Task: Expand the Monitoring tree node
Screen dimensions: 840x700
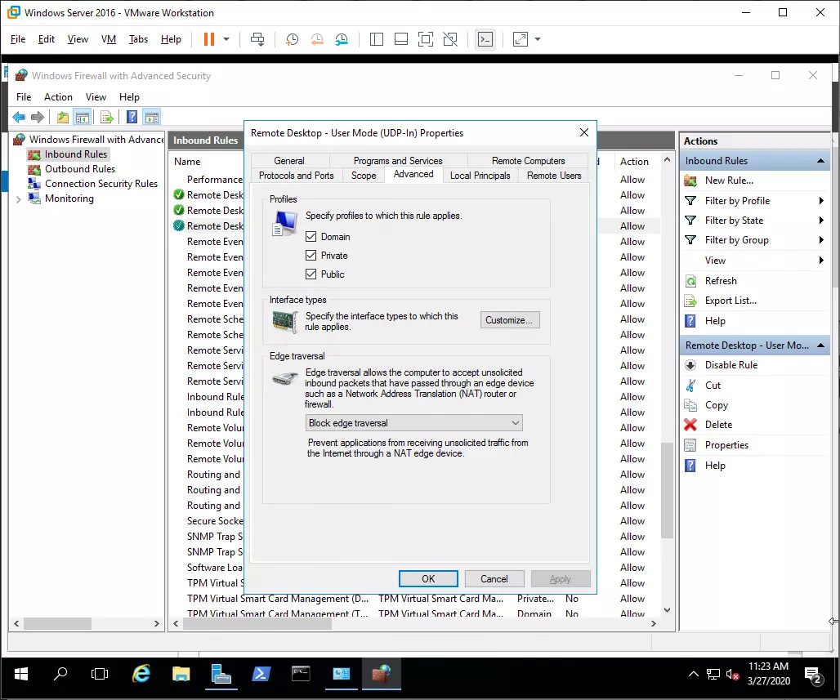Action: pos(19,199)
